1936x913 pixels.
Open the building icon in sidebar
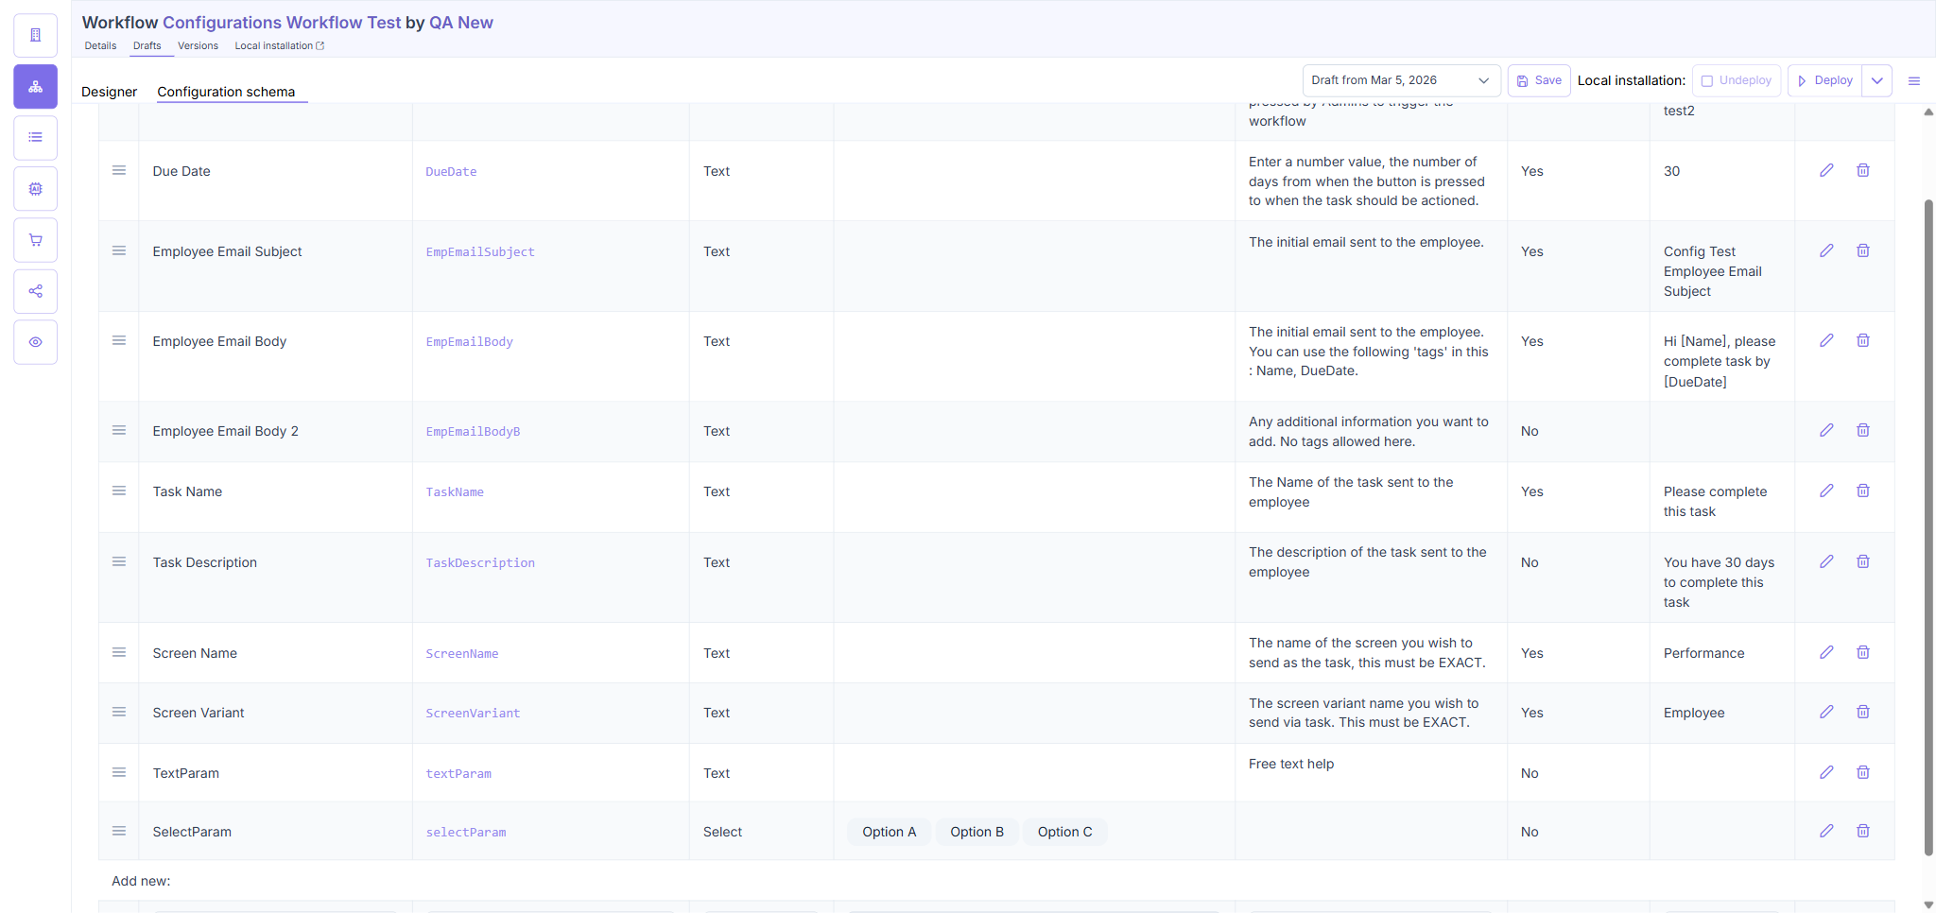click(x=35, y=35)
